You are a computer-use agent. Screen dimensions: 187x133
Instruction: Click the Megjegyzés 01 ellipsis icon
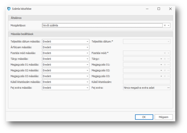[x=169, y=65]
